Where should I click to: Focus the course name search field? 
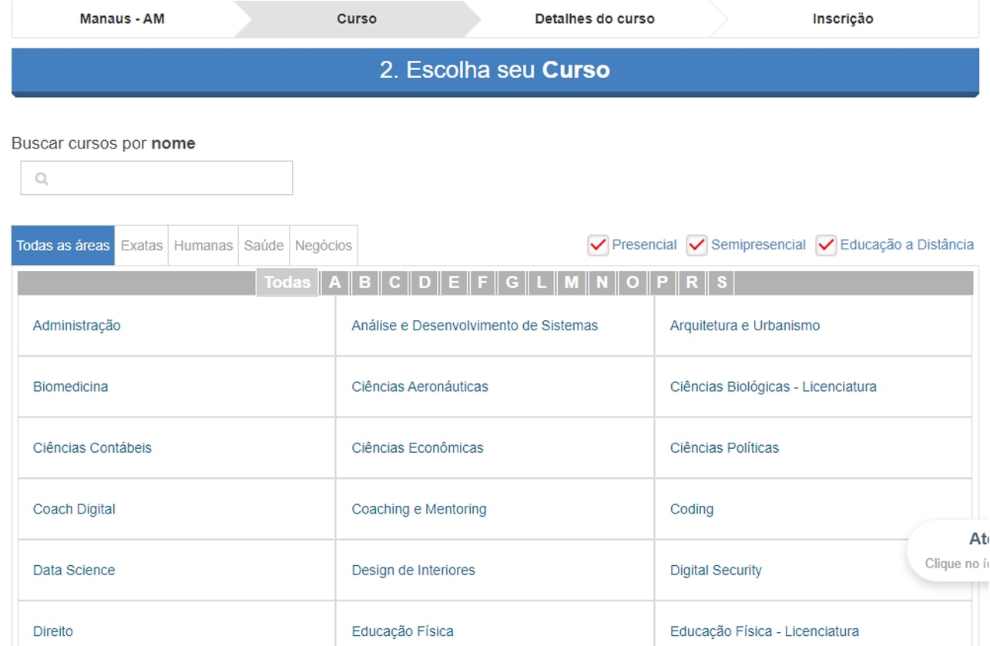(x=156, y=178)
